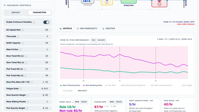Click info icon next to Pick Scarcity Weight
The width and height of the screenshot is (199, 112).
tap(27, 108)
